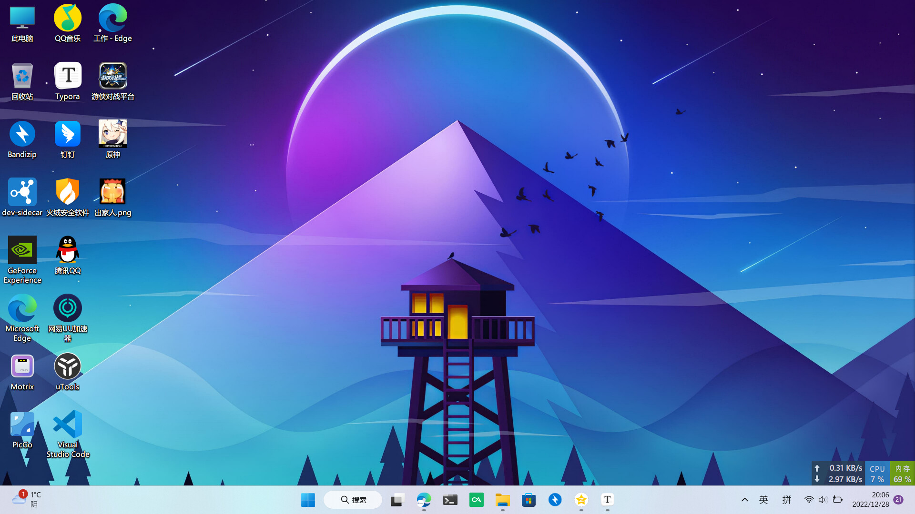Open volume speaker tray icon

point(823,500)
